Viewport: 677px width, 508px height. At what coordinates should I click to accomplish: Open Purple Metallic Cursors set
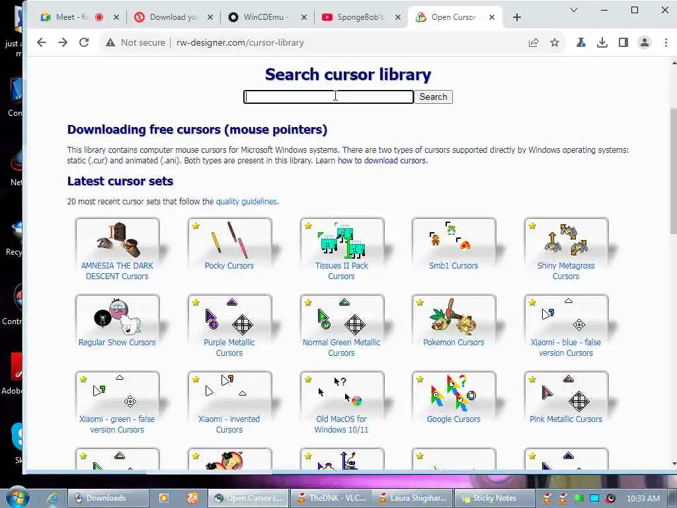(229, 347)
